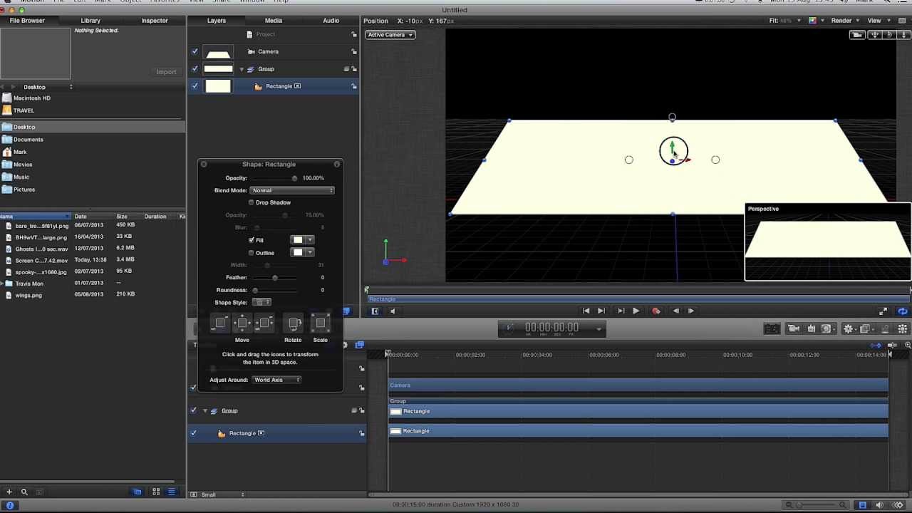Open the HUD info button
Screen dimensions: 912x513
[337, 165]
